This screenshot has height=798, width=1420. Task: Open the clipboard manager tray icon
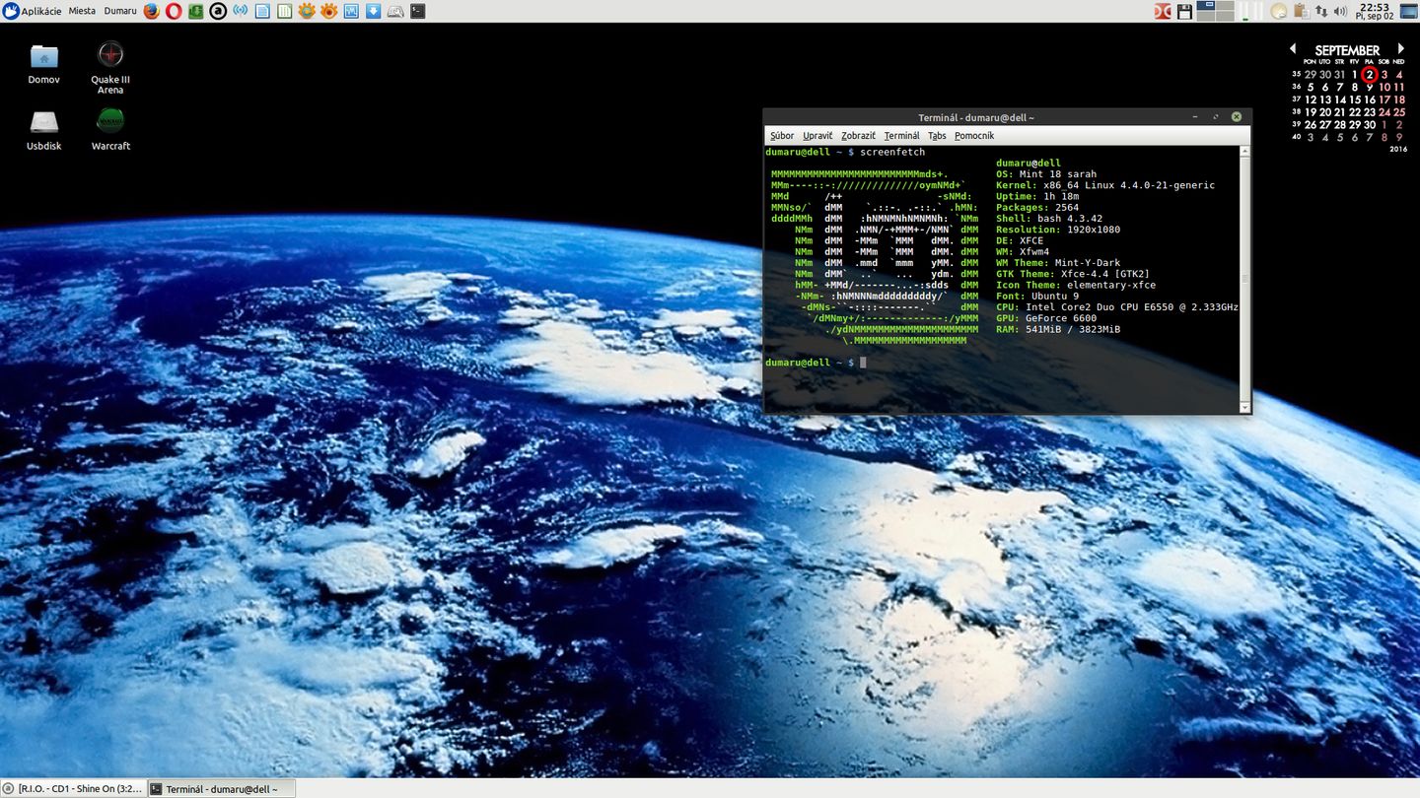point(1302,11)
